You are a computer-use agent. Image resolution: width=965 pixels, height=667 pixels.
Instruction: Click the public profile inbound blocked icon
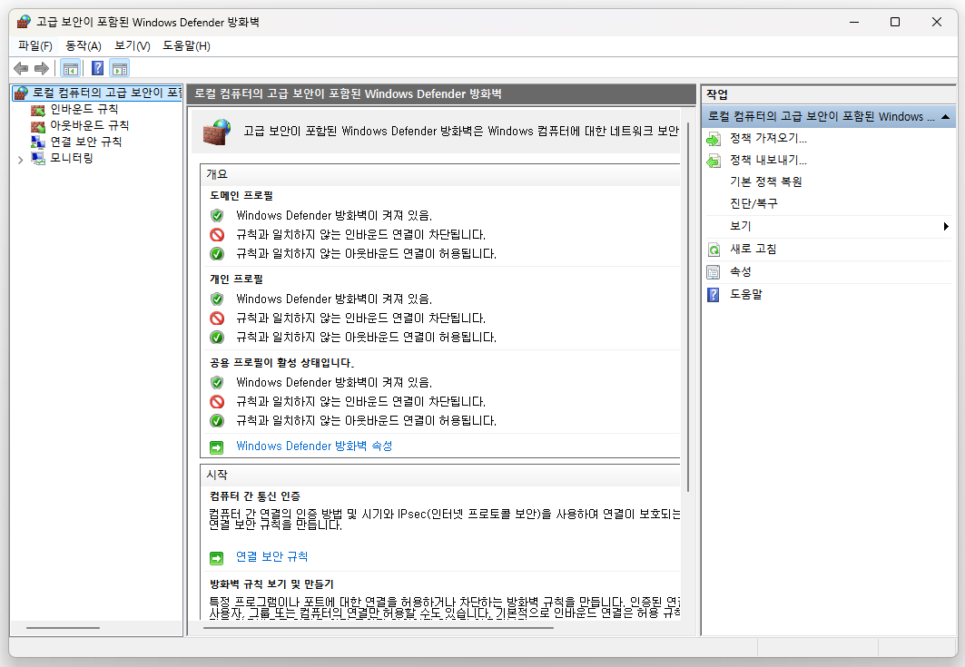[x=217, y=402]
